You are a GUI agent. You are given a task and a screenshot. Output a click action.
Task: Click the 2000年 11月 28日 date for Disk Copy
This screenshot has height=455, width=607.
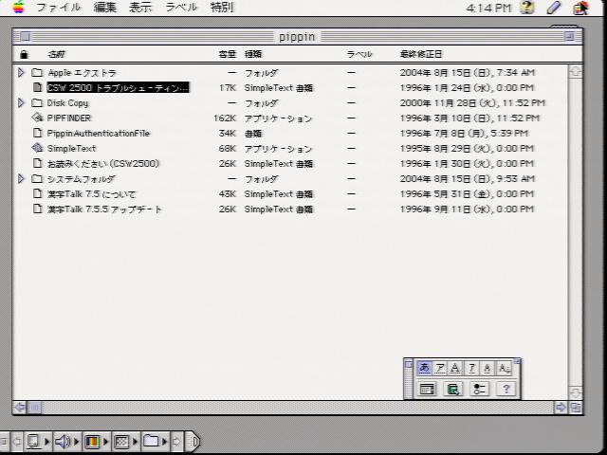tap(472, 103)
